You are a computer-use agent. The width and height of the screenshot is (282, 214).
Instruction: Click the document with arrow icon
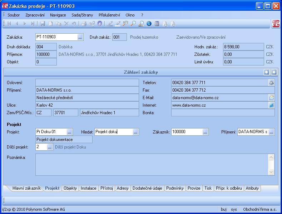[x=173, y=24]
